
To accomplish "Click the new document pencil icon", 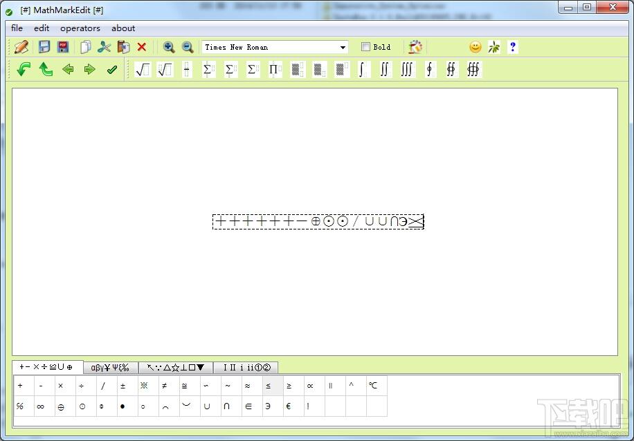I will 21,47.
